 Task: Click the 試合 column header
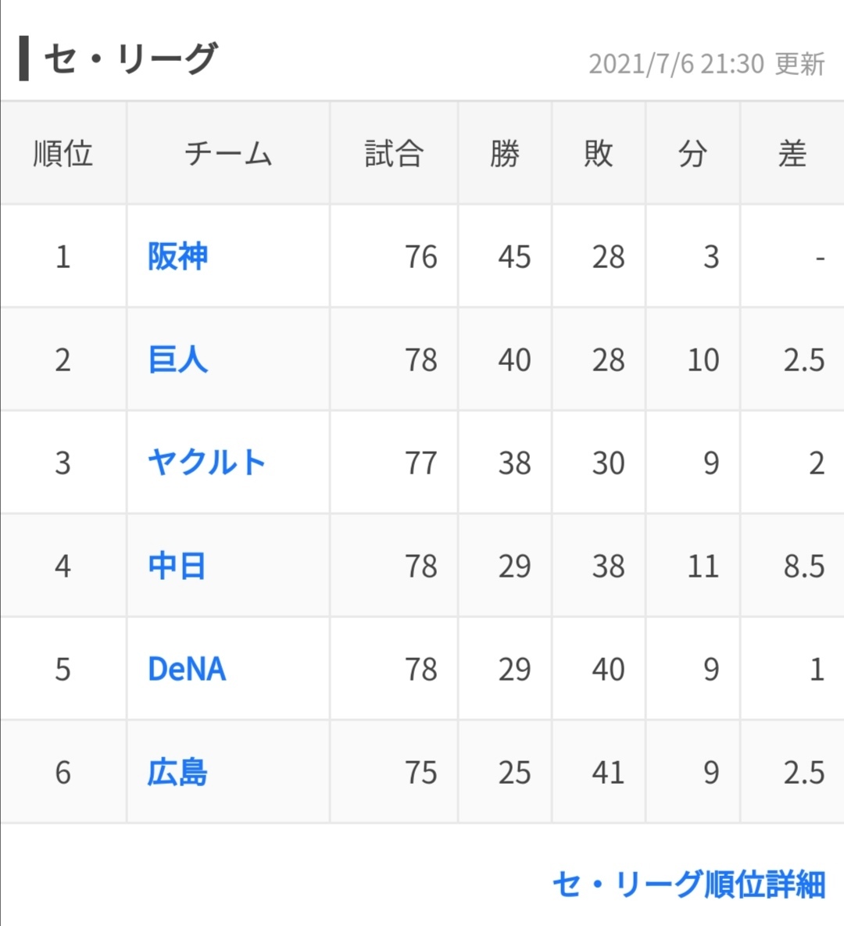click(x=394, y=153)
